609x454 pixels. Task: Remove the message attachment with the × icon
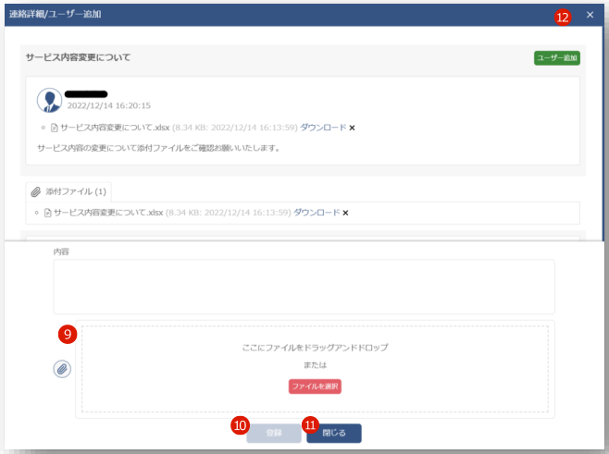(353, 127)
